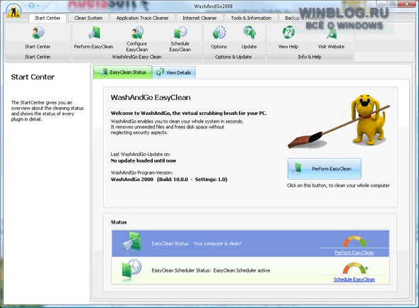Image resolution: width=419 pixels, height=308 pixels.
Task: Click the EasyClean Status broom icon
Action: 132,242
